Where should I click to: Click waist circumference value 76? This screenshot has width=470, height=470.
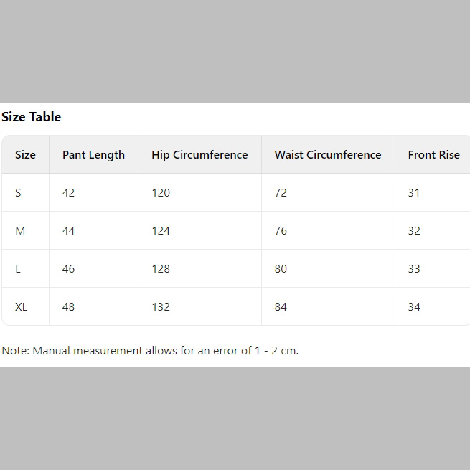point(281,231)
